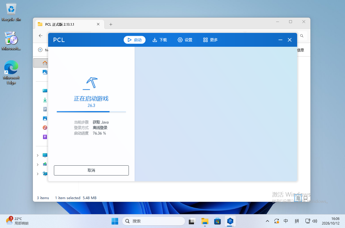
Task: Expand the Network node in Explorer
Action: click(38, 174)
